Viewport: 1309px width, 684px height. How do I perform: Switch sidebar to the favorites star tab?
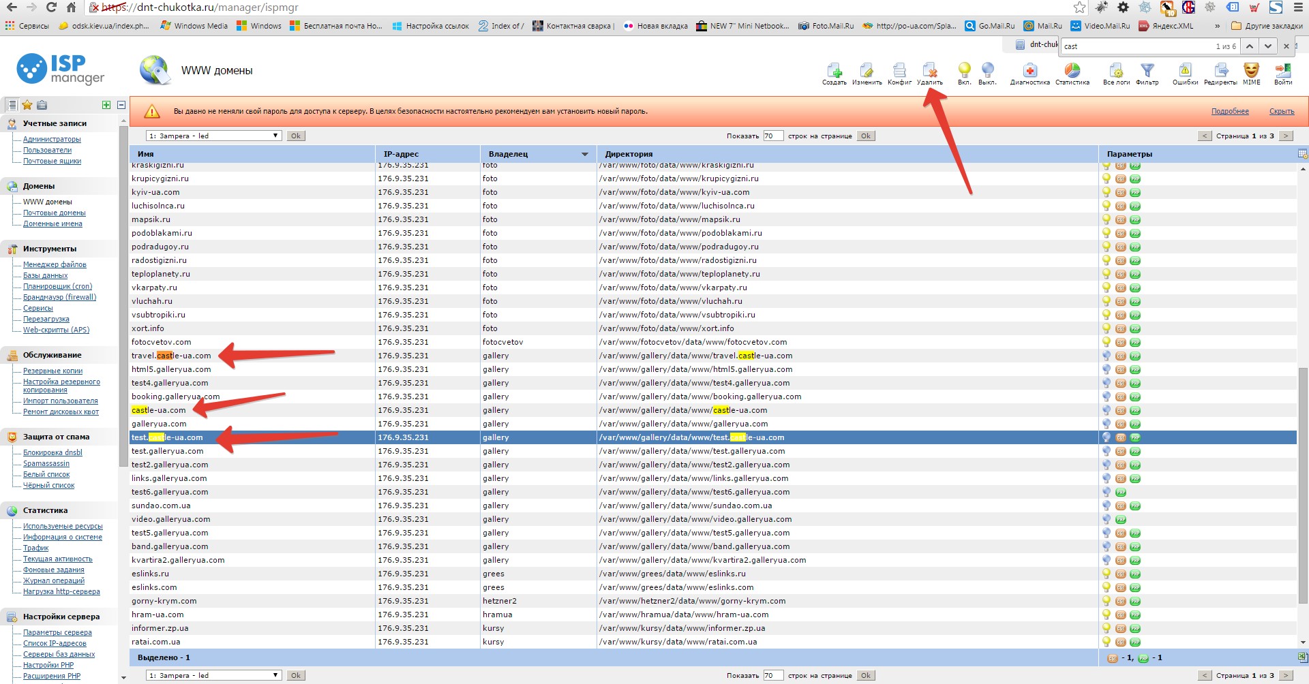click(27, 105)
